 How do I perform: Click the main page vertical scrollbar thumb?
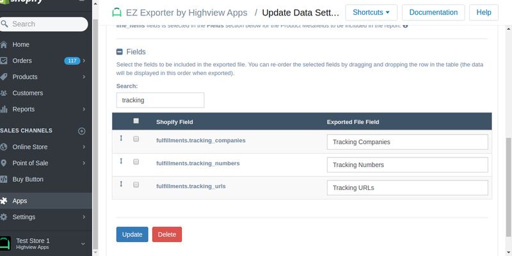tap(509, 187)
